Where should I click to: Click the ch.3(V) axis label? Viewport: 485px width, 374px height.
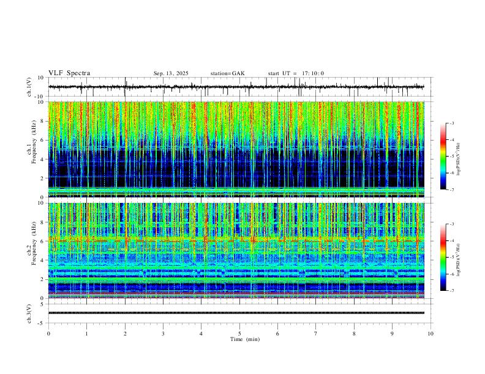tap(30, 313)
